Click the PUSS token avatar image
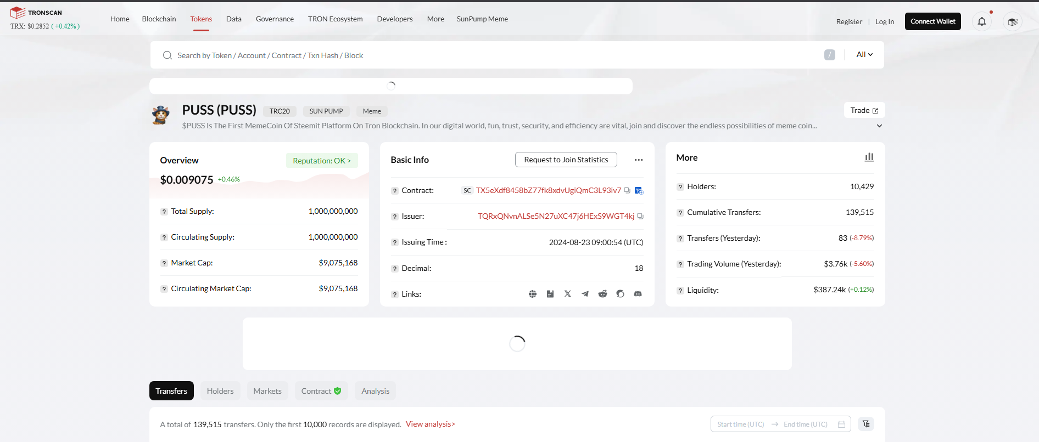The height and width of the screenshot is (442, 1039). click(161, 115)
